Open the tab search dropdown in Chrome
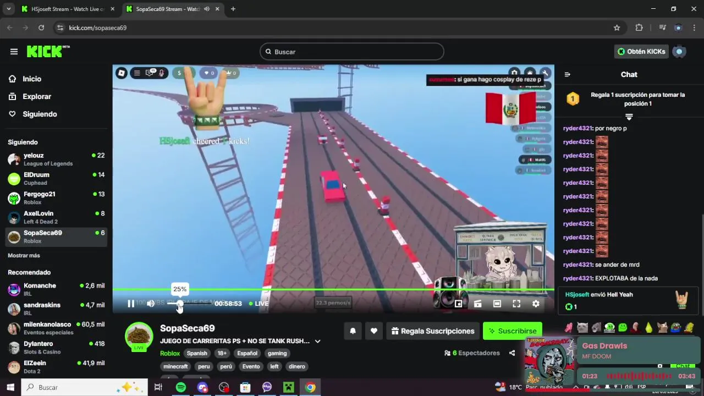Screen dimensions: 704x396 [8, 9]
